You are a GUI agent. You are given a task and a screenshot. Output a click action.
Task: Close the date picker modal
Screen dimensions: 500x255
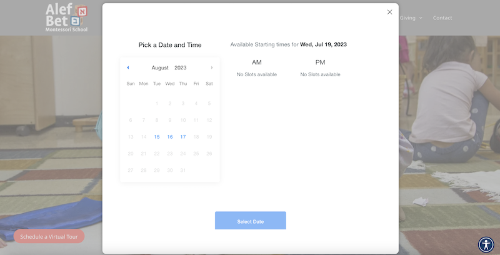coord(389,12)
